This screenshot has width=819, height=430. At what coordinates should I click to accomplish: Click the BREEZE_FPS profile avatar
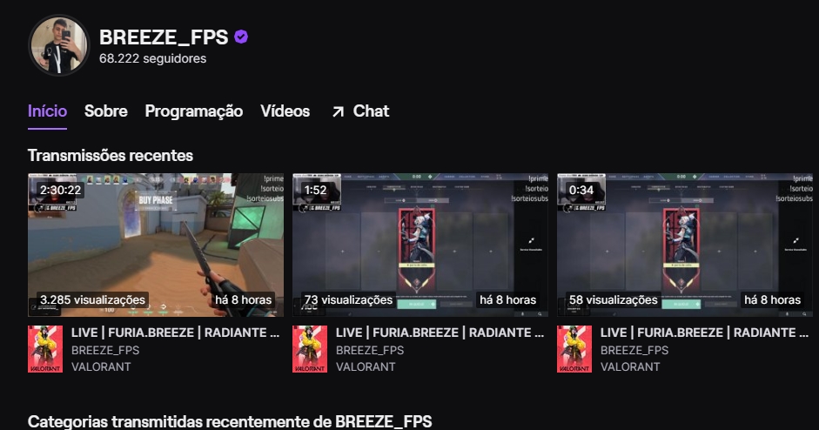coord(59,45)
